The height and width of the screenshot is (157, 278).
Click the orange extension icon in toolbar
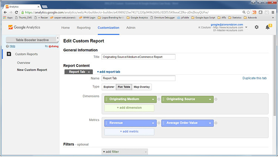tap(254, 12)
